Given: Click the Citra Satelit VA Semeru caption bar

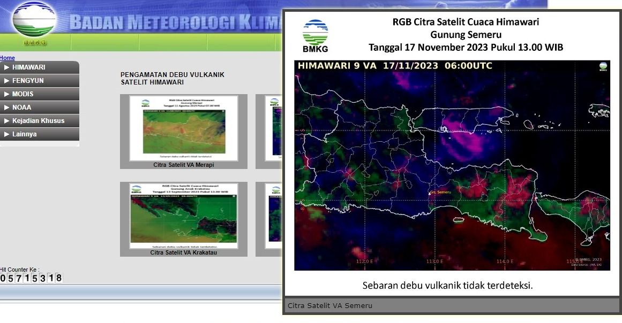Looking at the screenshot, I should (452, 305).
